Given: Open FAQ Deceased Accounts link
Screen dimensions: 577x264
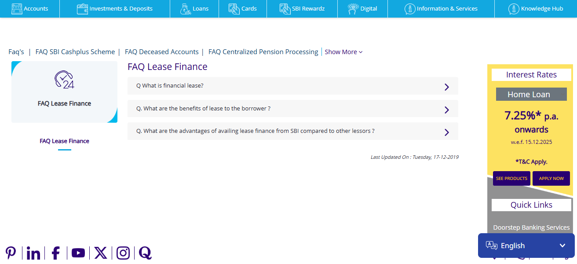Looking at the screenshot, I should (161, 52).
